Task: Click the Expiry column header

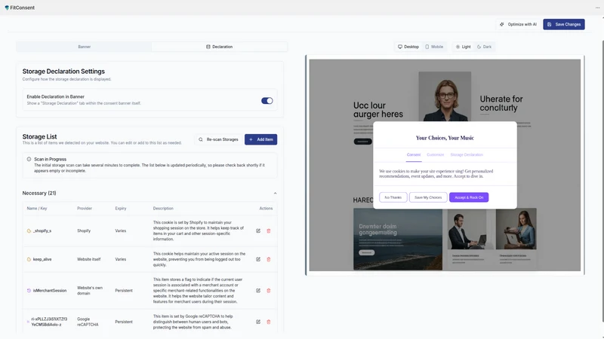Action: pyautogui.click(x=121, y=209)
